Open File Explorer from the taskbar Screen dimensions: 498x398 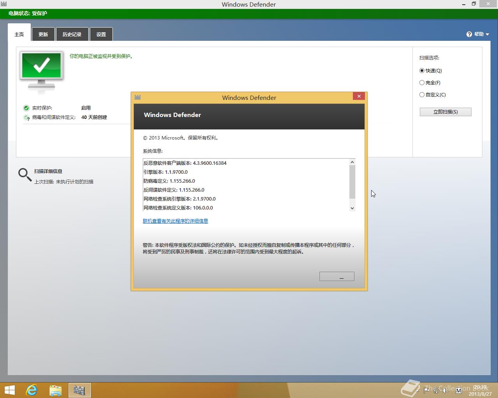point(56,390)
